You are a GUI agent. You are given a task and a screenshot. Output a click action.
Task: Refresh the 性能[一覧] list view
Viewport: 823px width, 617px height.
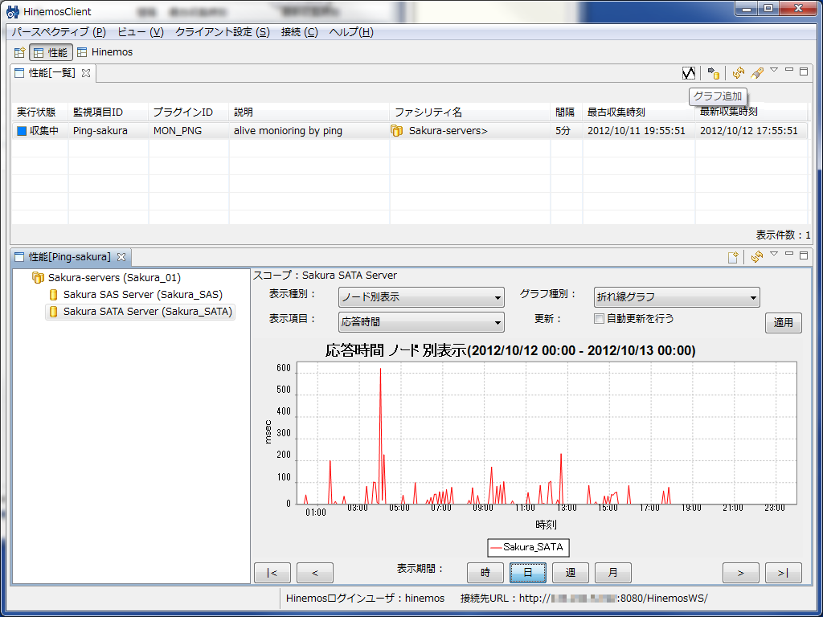(739, 73)
